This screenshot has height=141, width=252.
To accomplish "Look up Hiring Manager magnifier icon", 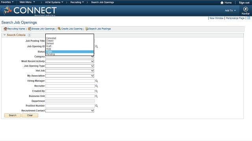I will pos(96,81).
